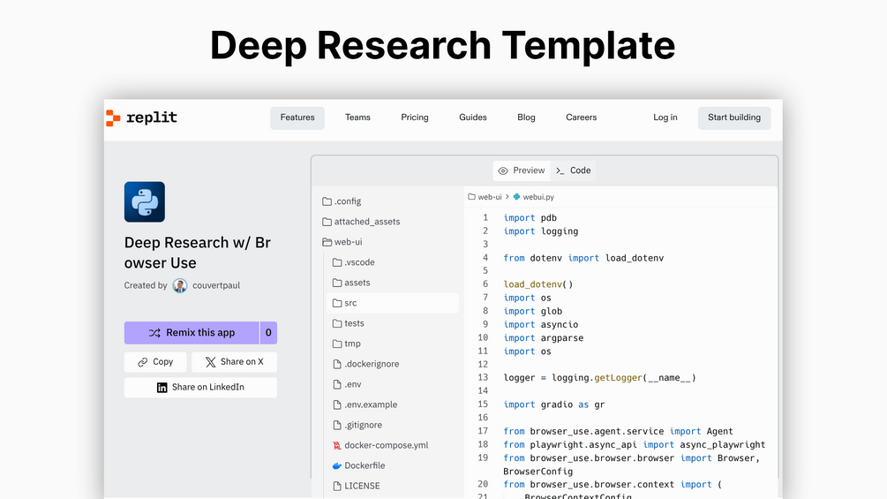This screenshot has width=887, height=499.
Task: Go to the Pricing page
Action: pyautogui.click(x=415, y=117)
